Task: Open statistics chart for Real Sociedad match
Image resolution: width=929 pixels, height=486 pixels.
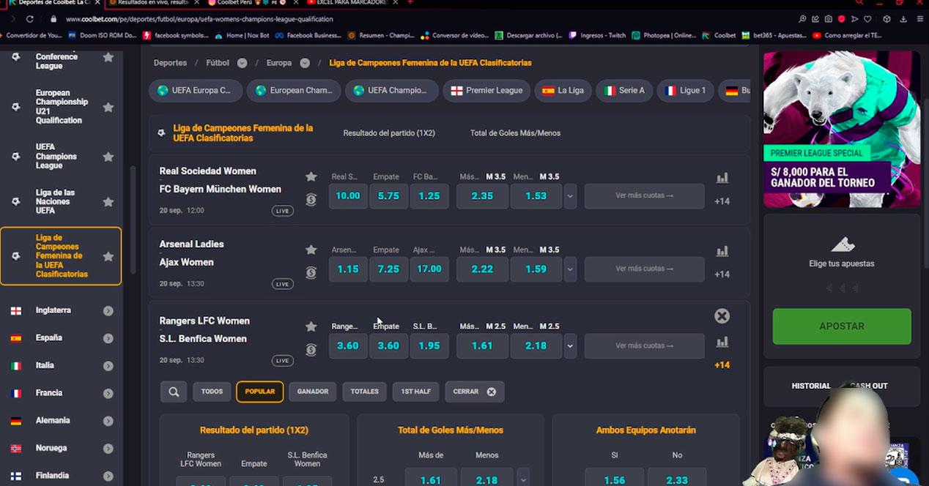Action: click(x=722, y=178)
